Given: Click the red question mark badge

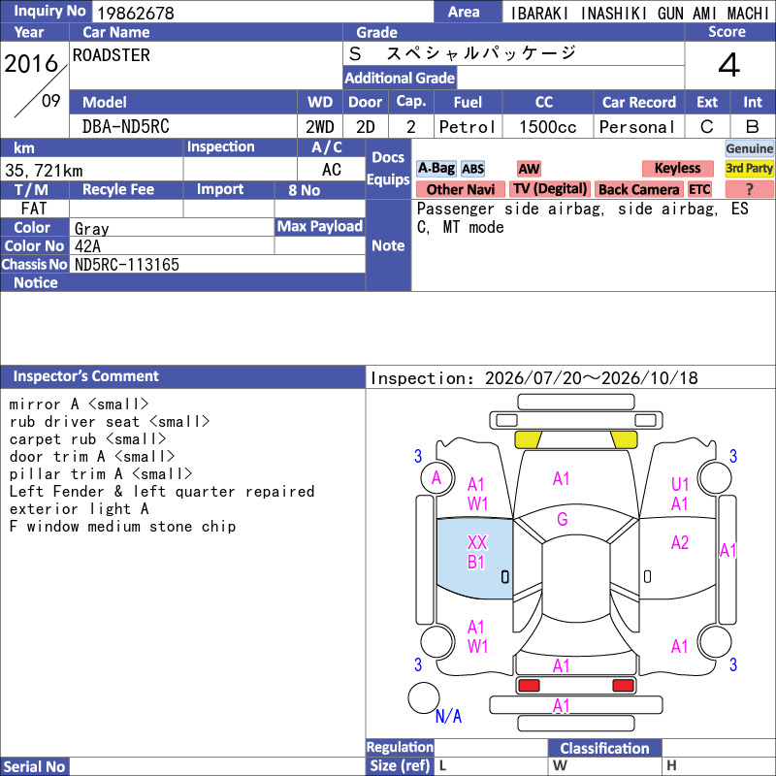Looking at the screenshot, I should pyautogui.click(x=749, y=189).
